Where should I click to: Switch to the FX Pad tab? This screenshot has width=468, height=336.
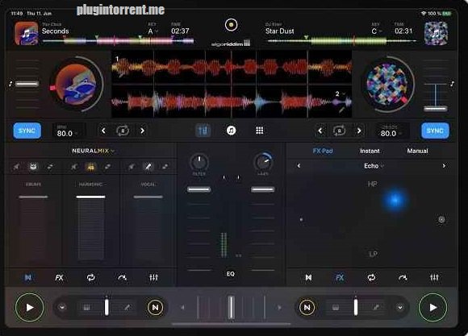pyautogui.click(x=323, y=151)
